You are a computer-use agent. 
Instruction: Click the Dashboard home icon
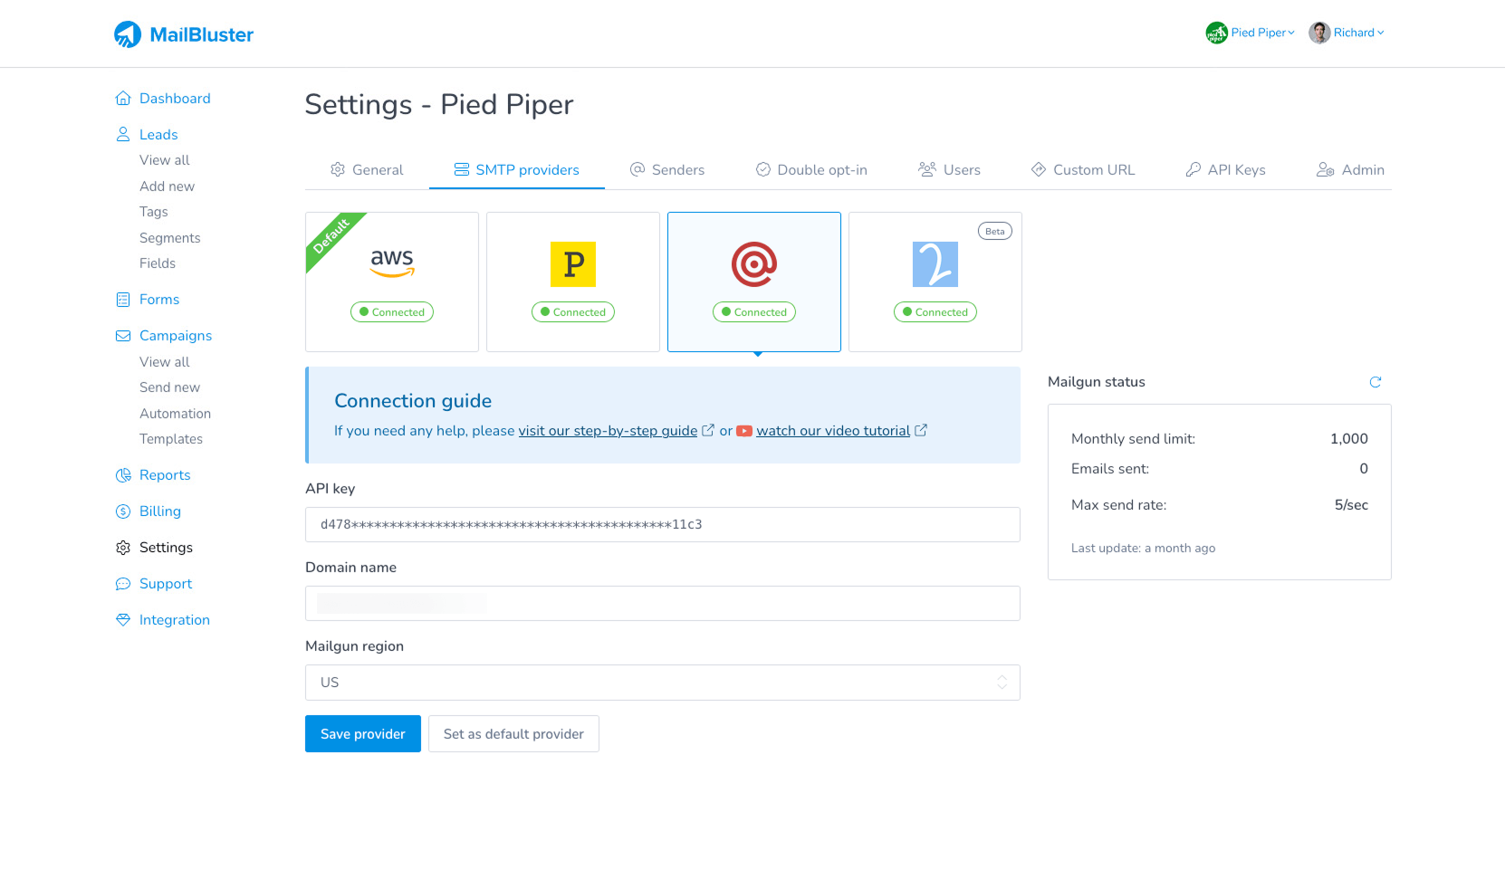point(123,99)
